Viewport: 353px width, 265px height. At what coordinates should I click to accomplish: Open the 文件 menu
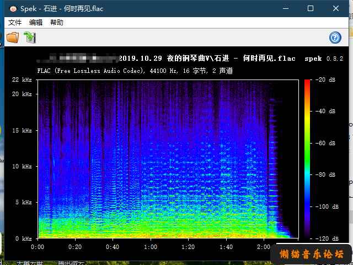tap(15, 23)
